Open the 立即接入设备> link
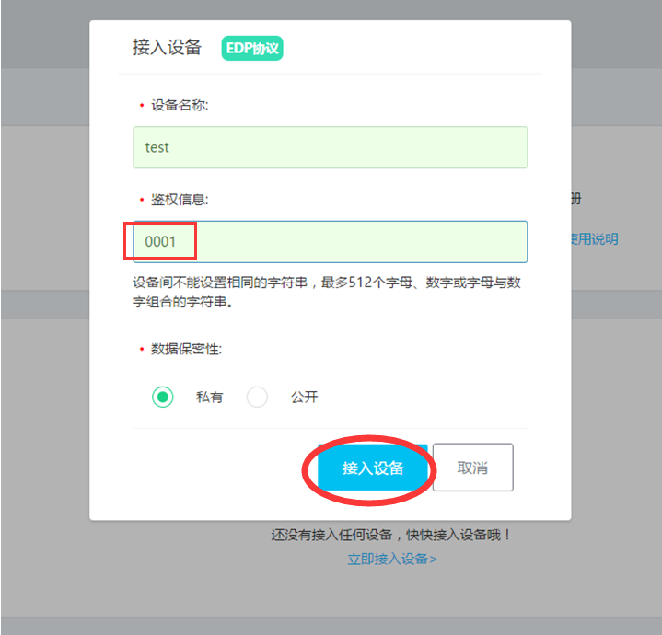This screenshot has width=662, height=635. click(392, 559)
